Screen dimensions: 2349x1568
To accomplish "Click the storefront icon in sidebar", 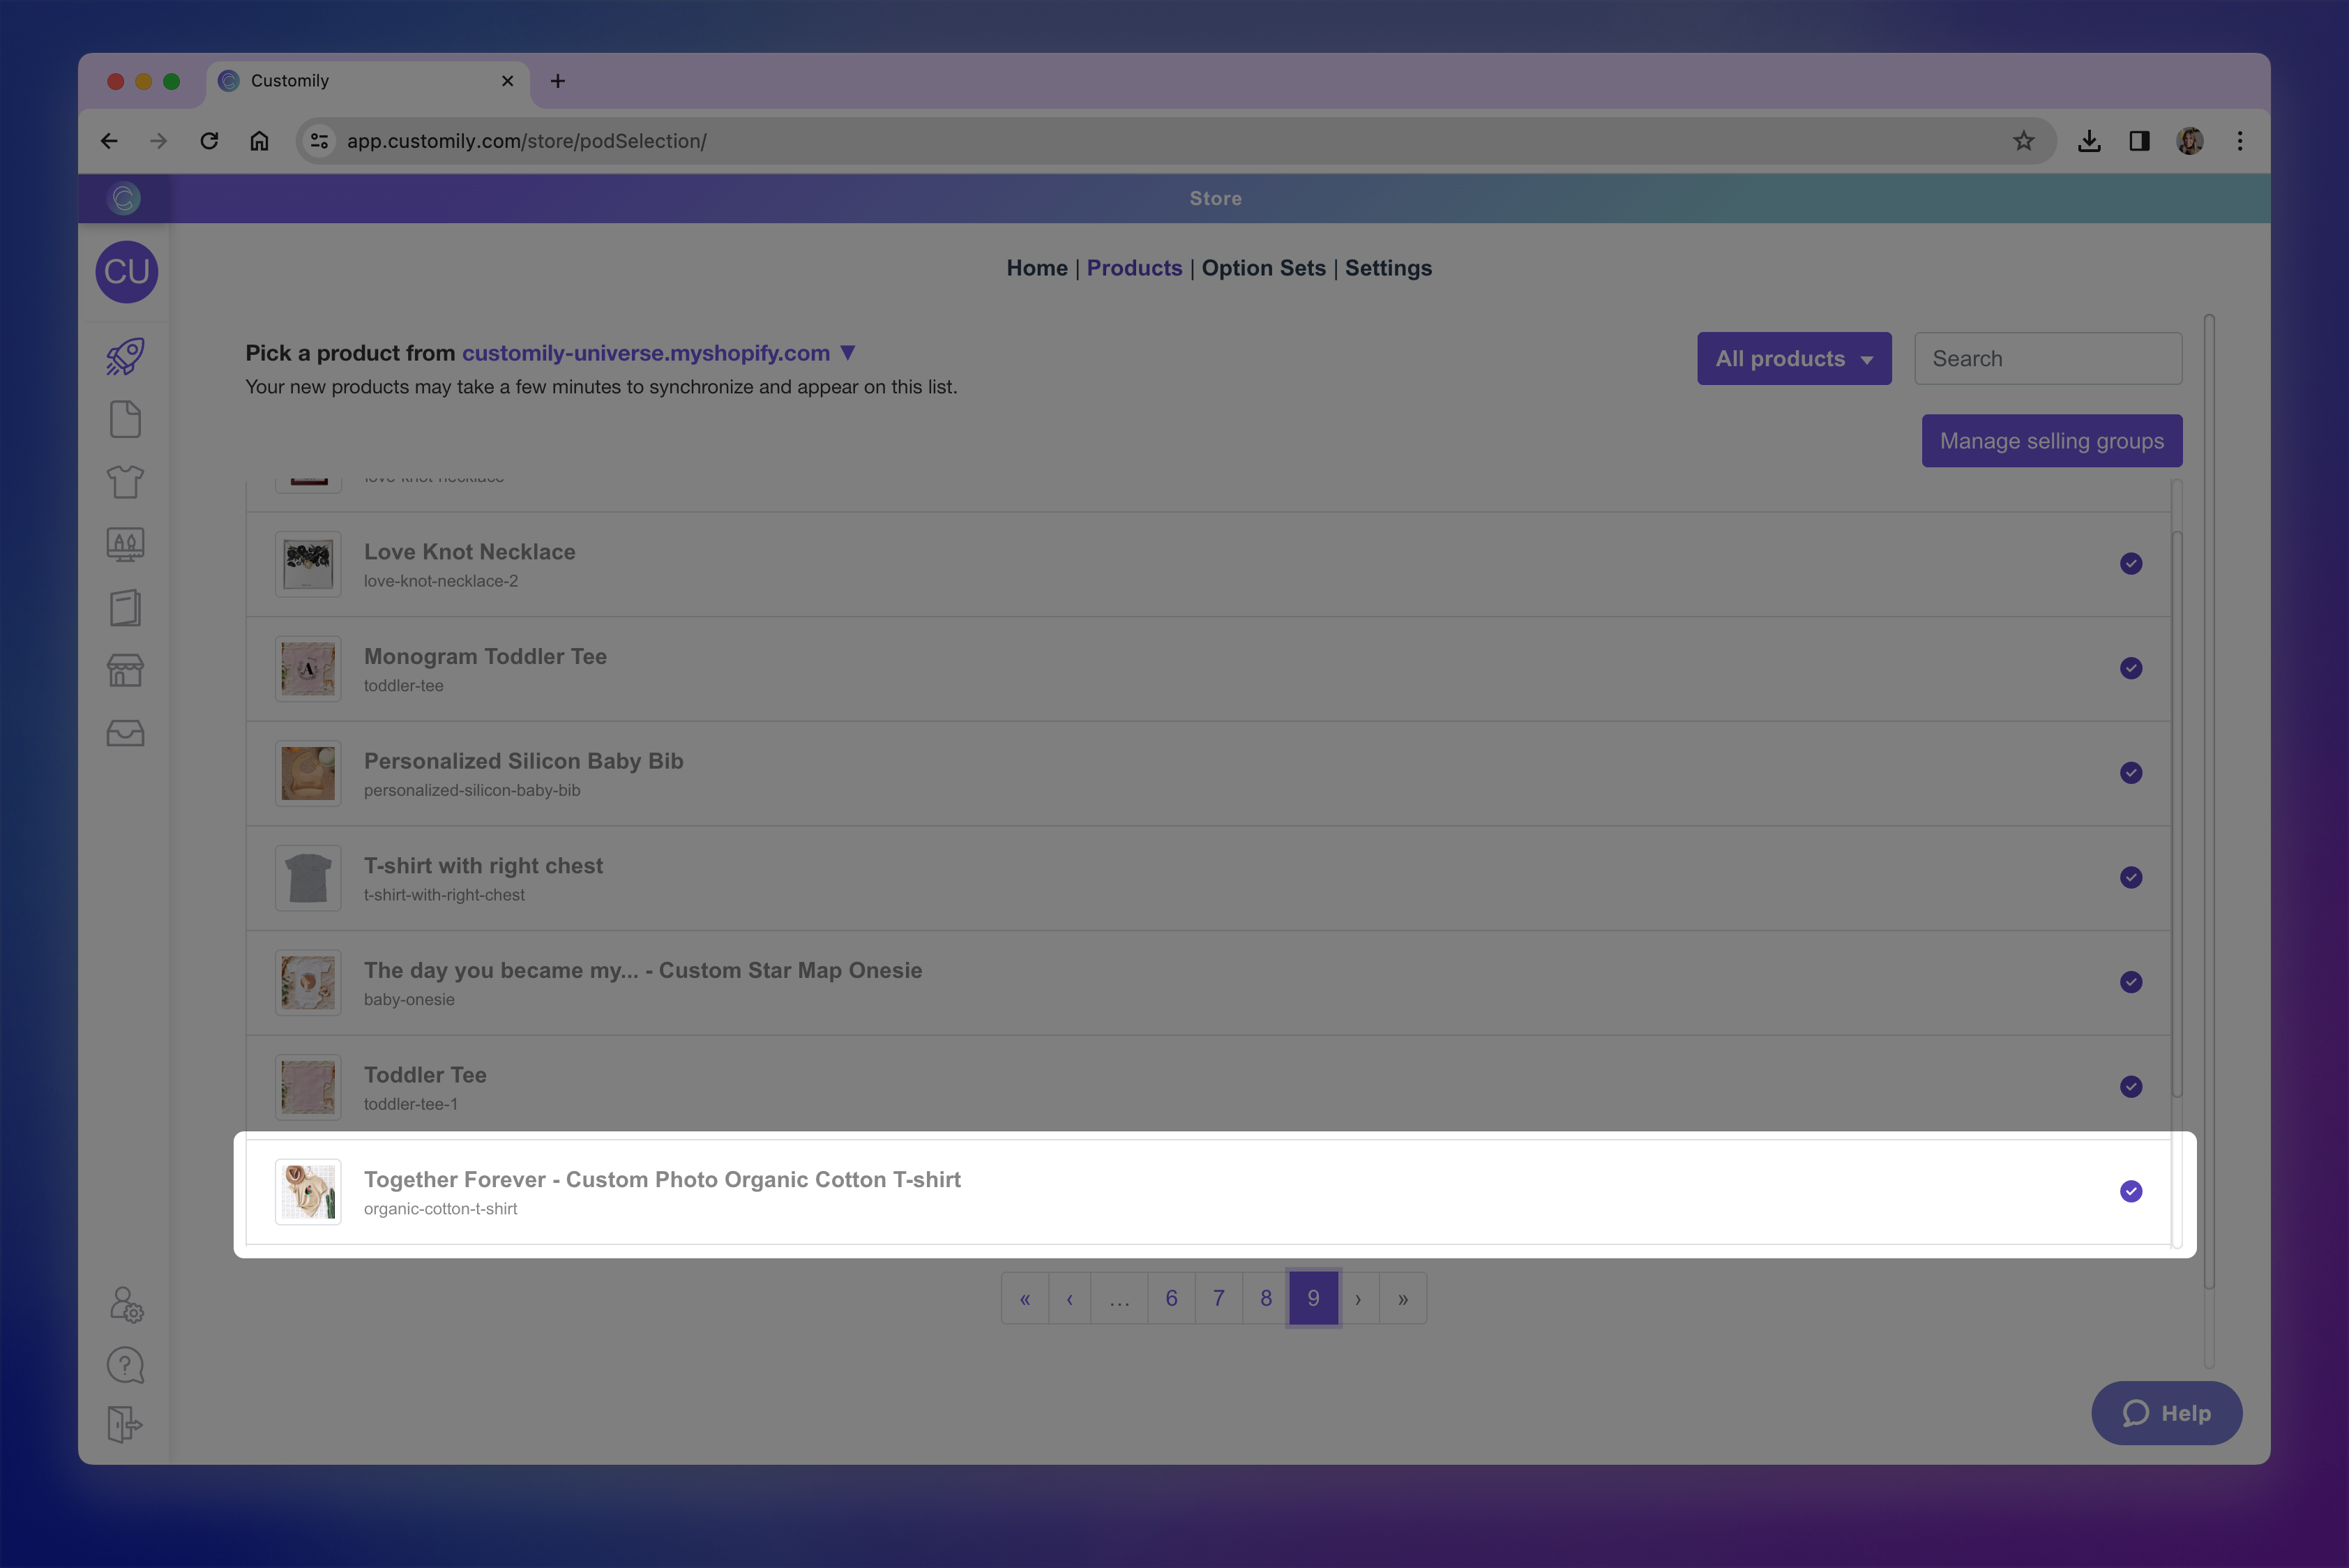I will pos(125,670).
